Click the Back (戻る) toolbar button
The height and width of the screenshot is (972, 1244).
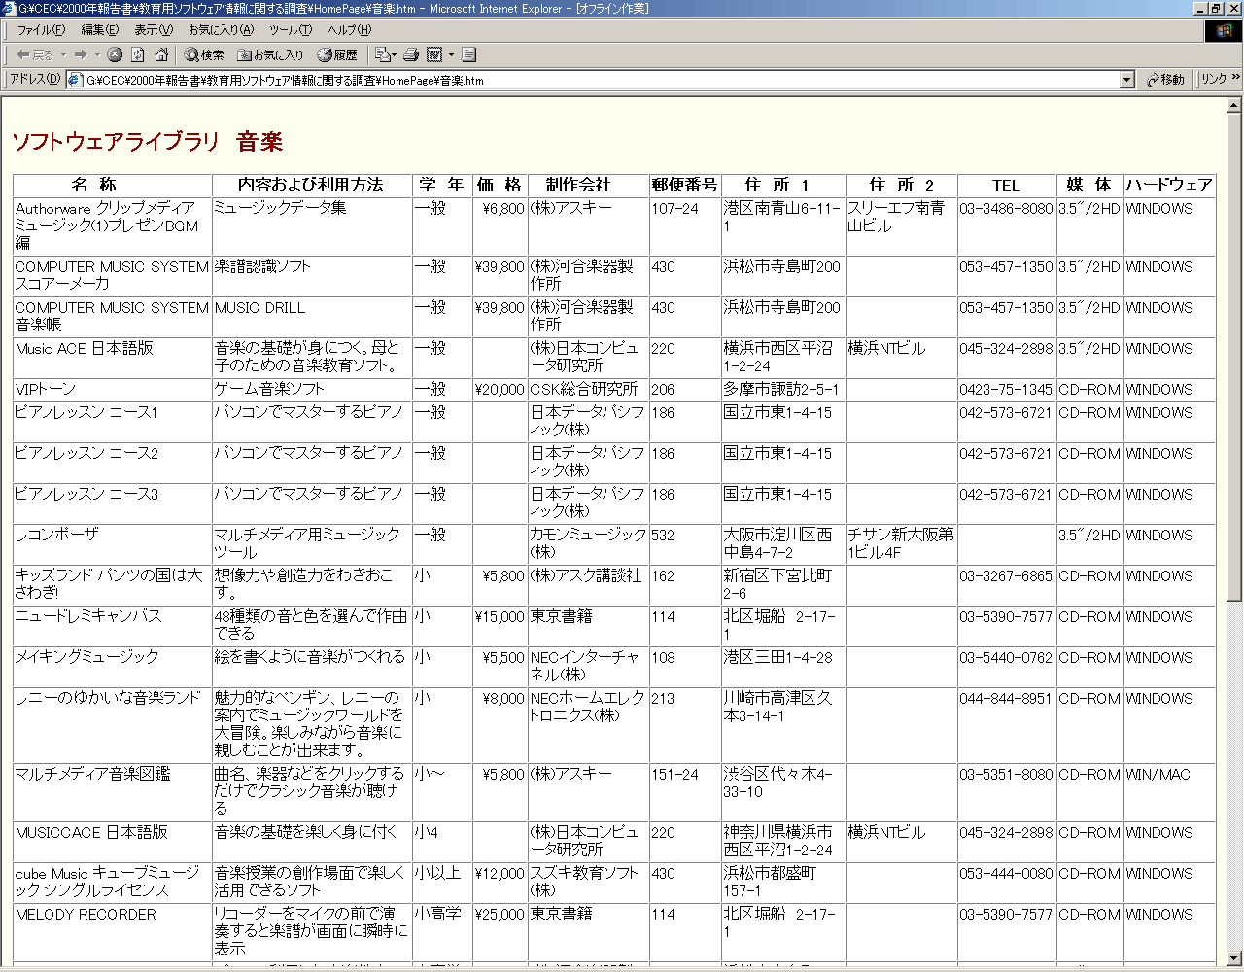(35, 54)
